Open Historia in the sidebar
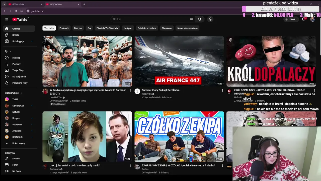The width and height of the screenshot is (321, 181). (19, 58)
